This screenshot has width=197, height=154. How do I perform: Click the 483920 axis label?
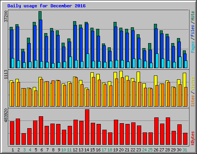(x=6, y=115)
